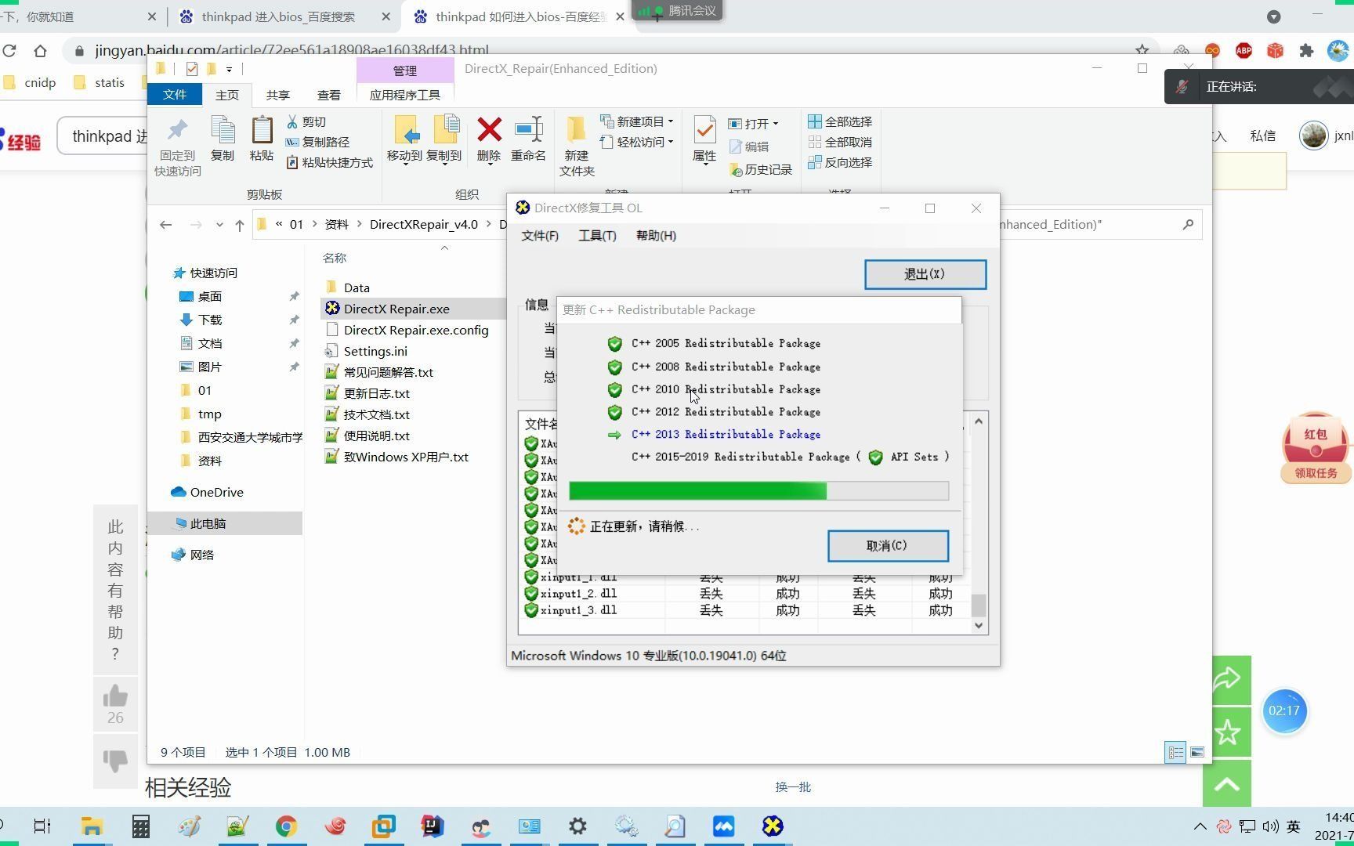Click the Explorer back arrow
The height and width of the screenshot is (846, 1354).
pos(165,225)
